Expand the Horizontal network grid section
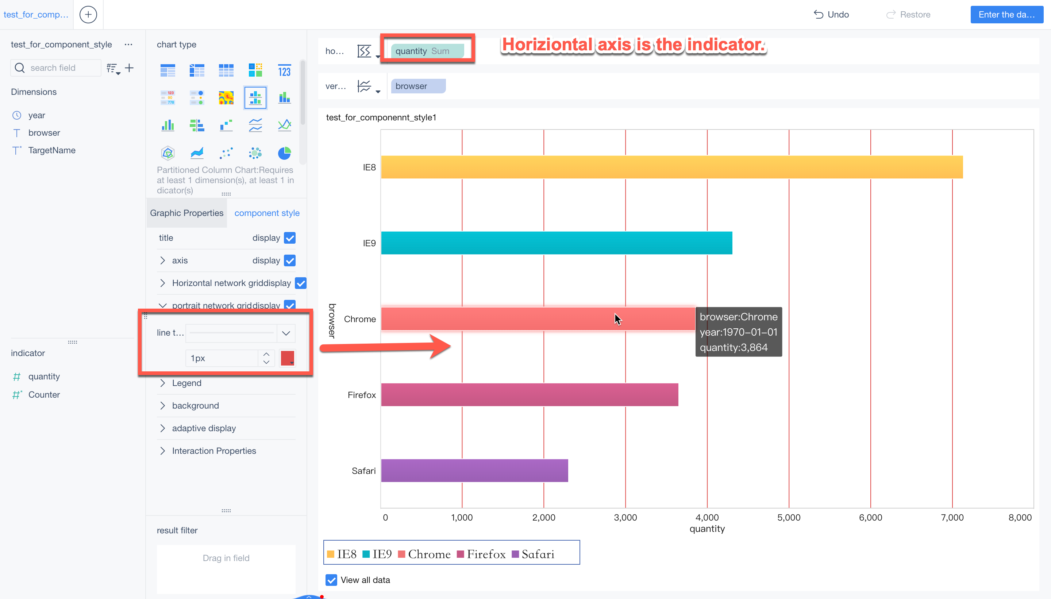The width and height of the screenshot is (1051, 599). tap(162, 283)
